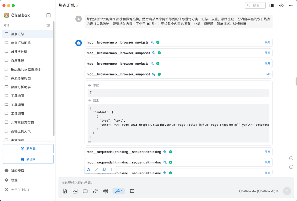This screenshot has height=201, width=297.
Task: Click the regenerate reply icon
Action: (89, 169)
